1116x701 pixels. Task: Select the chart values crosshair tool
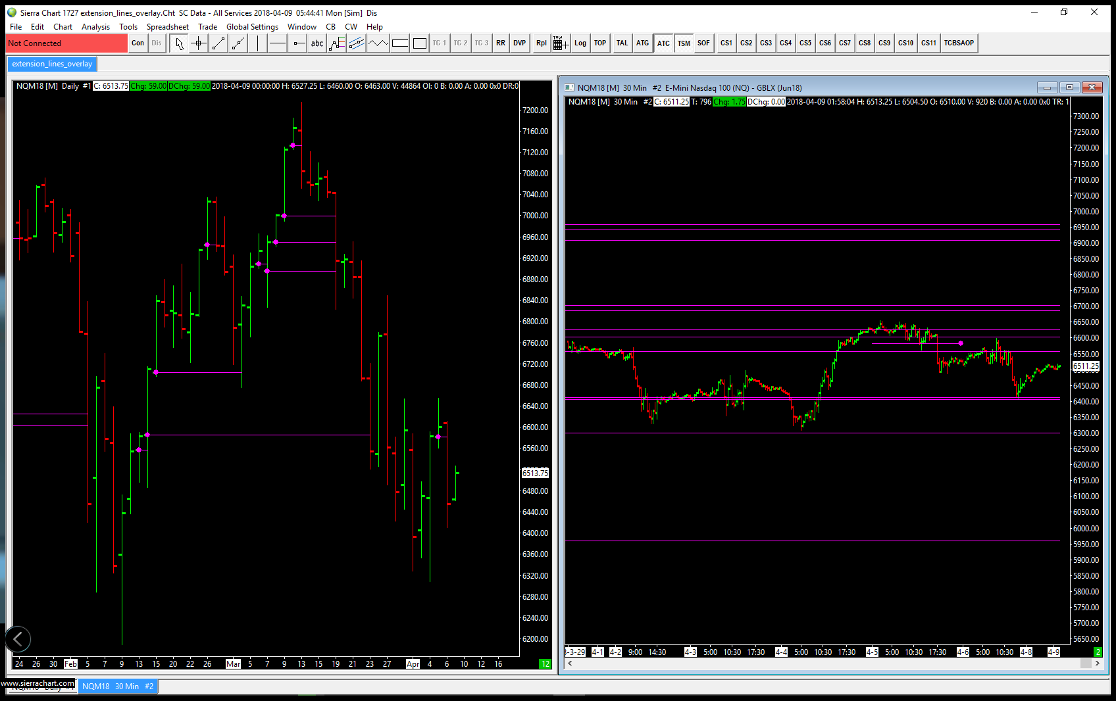tap(198, 43)
